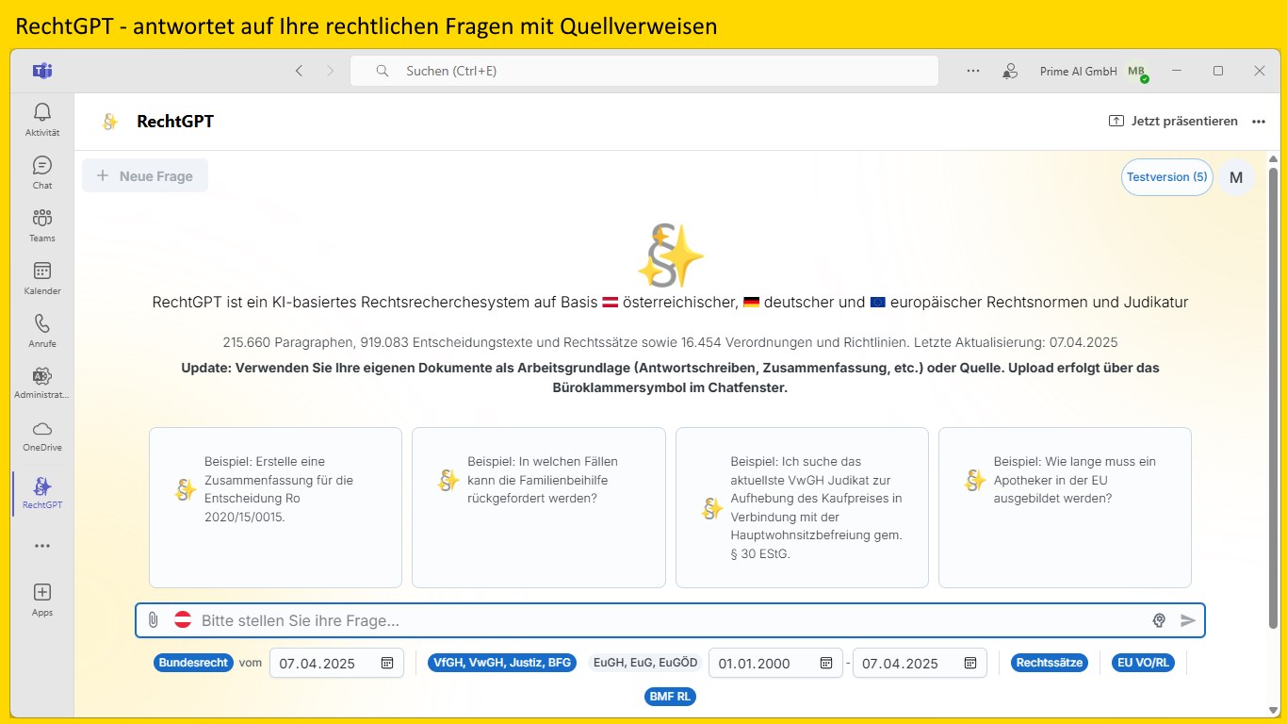The image size is (1287, 724).
Task: Open OneDrive from the sidebar
Action: tap(42, 436)
